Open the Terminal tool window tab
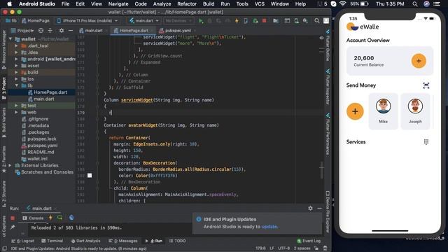Screen dimensions: 448x252 (52, 241)
